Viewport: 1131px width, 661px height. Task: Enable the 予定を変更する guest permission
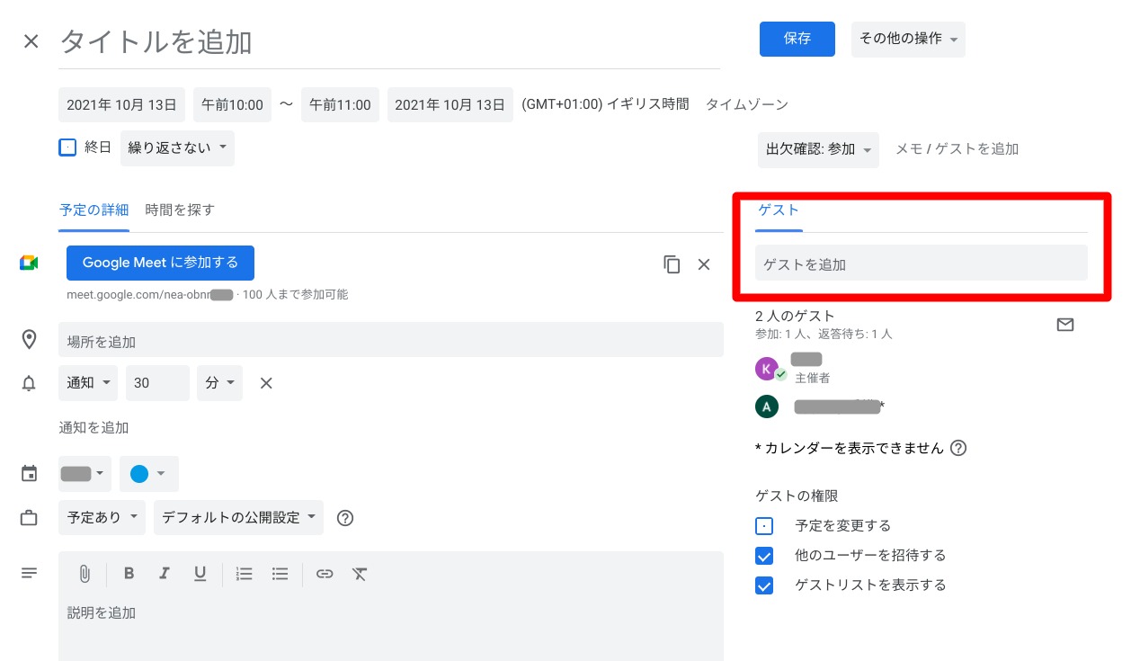tap(764, 525)
